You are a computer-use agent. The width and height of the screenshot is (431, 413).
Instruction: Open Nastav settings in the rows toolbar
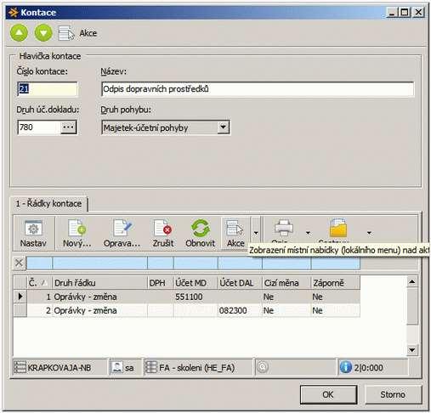33,234
